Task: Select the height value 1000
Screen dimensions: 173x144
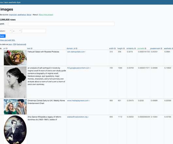Action: 120,68
